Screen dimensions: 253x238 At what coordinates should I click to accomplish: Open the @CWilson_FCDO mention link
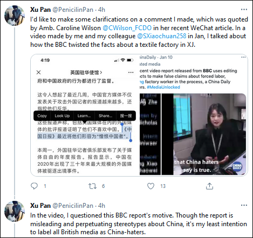coord(127,28)
